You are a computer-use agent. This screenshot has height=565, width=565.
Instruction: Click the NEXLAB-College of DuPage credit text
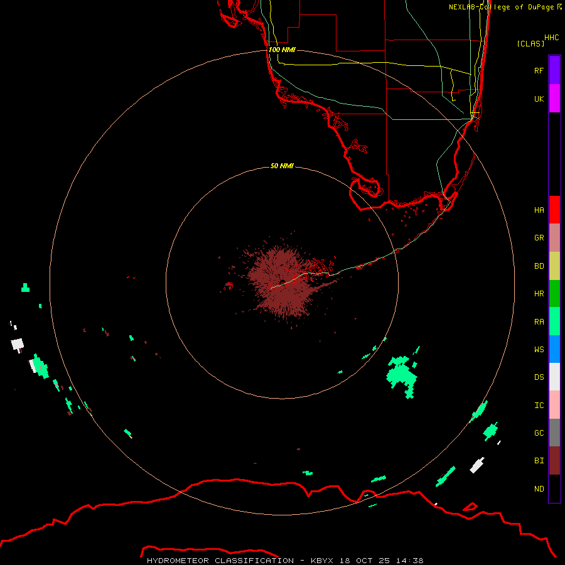click(x=501, y=7)
